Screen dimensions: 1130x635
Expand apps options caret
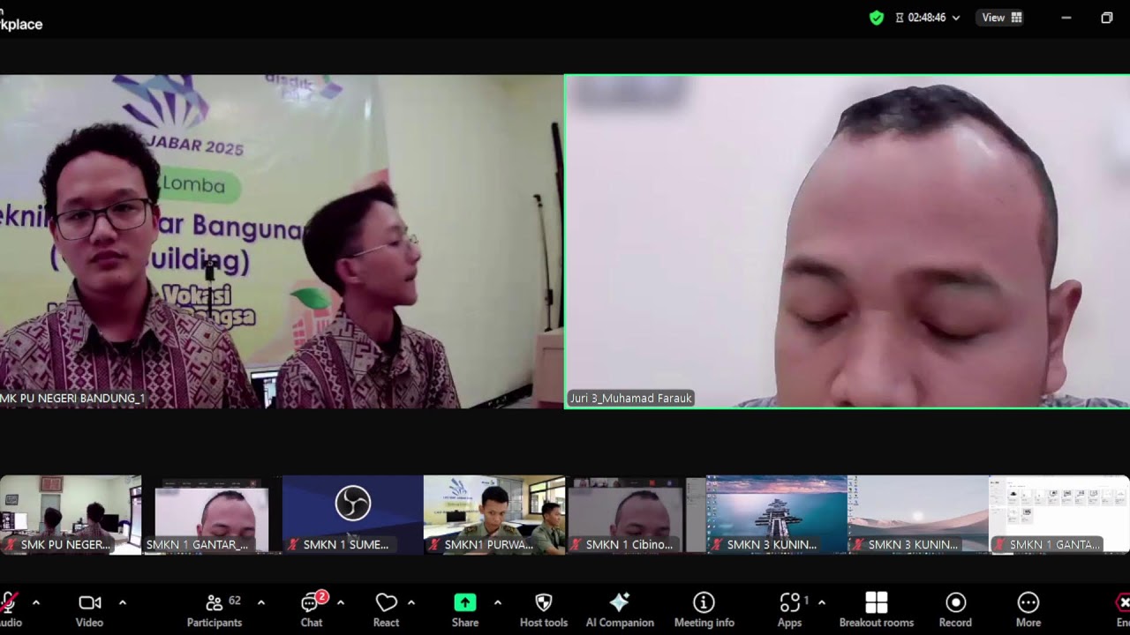[822, 602]
